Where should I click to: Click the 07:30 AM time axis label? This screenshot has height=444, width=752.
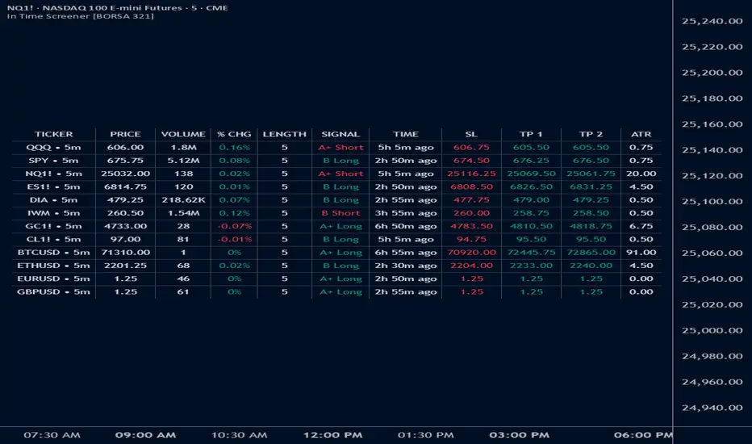pyautogui.click(x=52, y=435)
